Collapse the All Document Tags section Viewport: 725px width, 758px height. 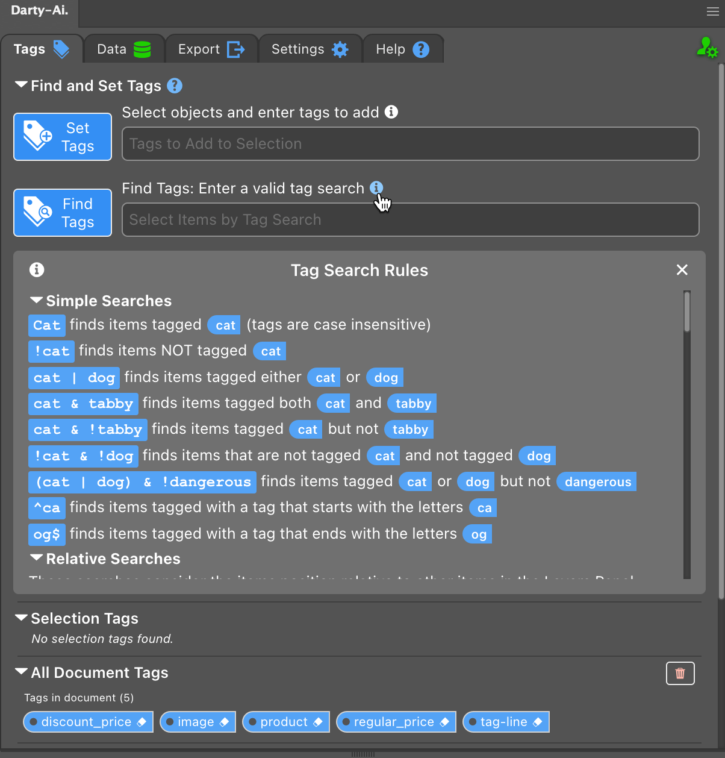tap(21, 672)
